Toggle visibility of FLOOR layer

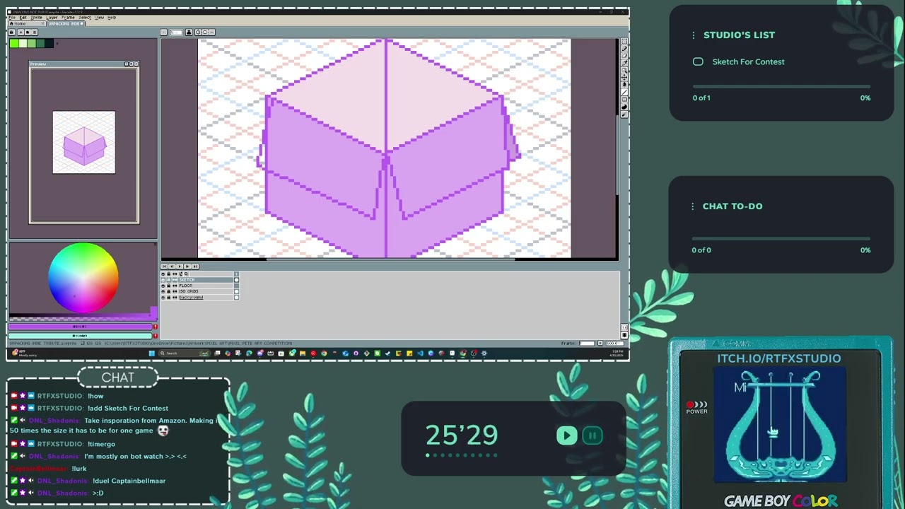[x=163, y=286]
